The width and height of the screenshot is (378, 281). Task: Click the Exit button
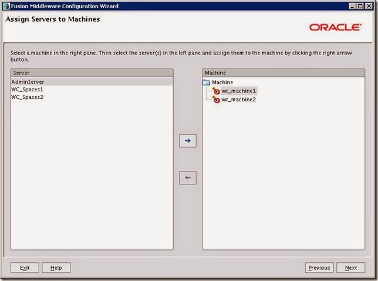tap(25, 268)
